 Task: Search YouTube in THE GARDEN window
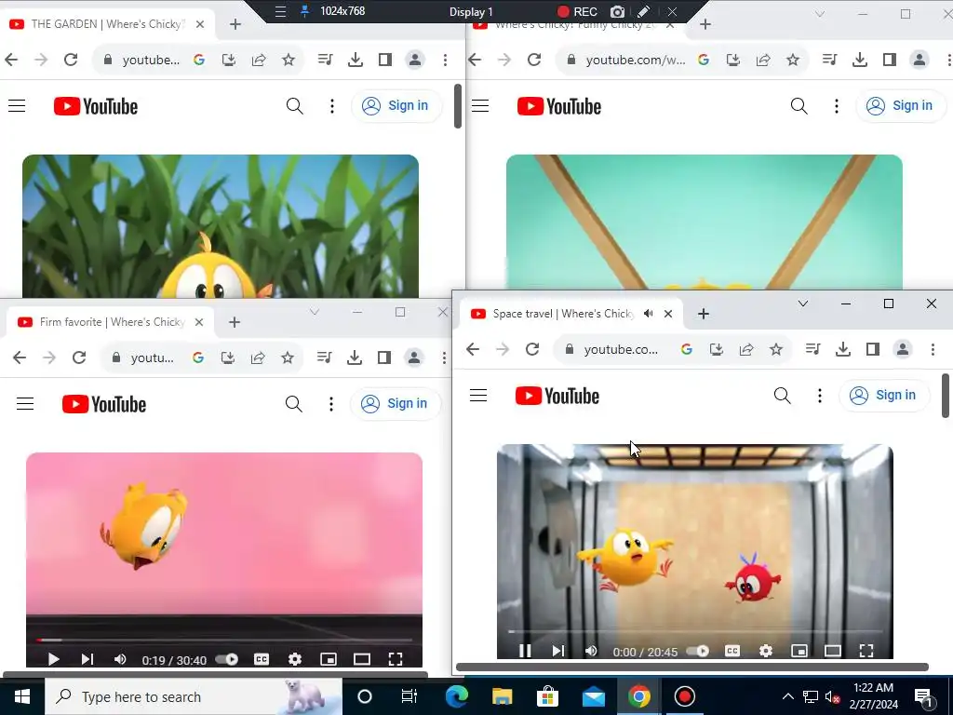tap(295, 106)
